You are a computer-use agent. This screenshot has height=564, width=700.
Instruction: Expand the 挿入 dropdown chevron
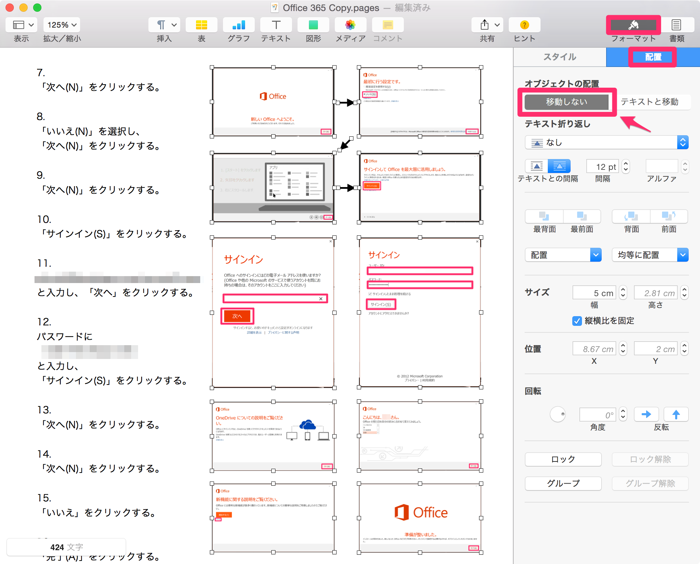click(x=174, y=25)
